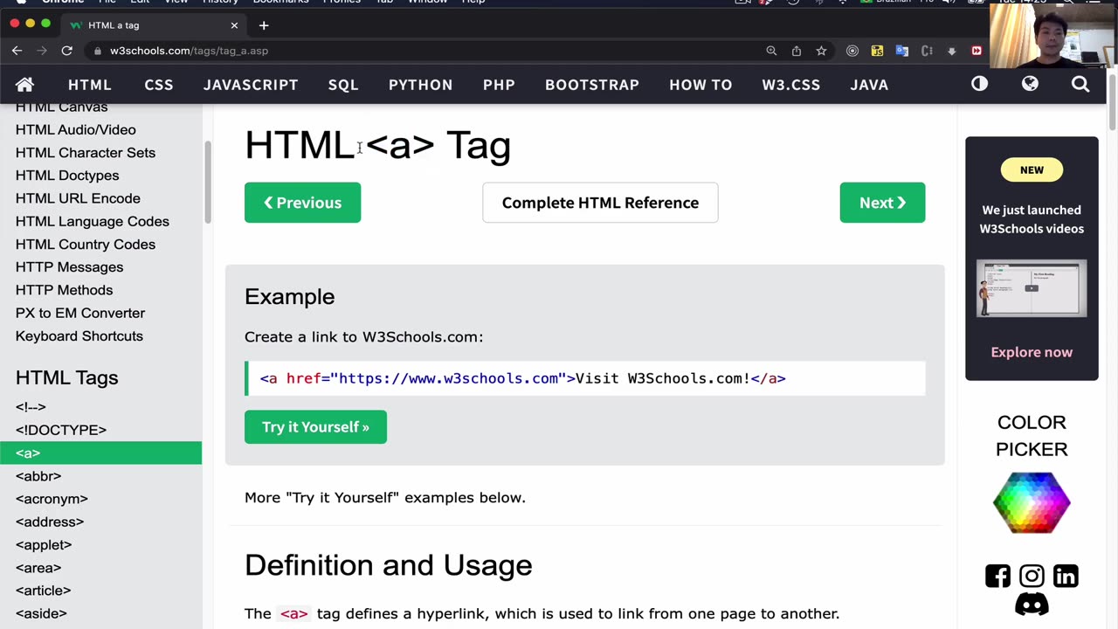Open the JAVASCRIPT tutorial menu
Screen dimensions: 1118x629
pos(251,85)
